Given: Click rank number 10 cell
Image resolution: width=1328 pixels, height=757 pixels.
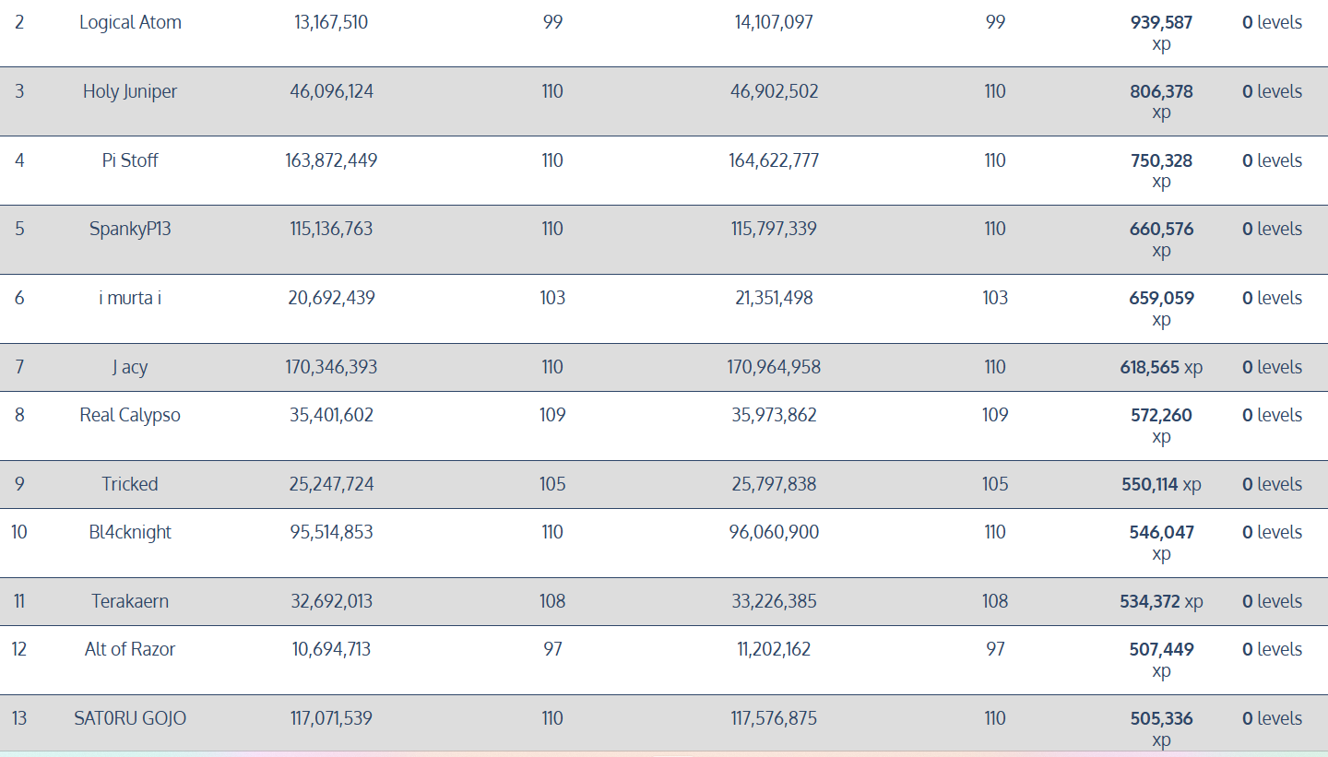Looking at the screenshot, I should tap(19, 532).
